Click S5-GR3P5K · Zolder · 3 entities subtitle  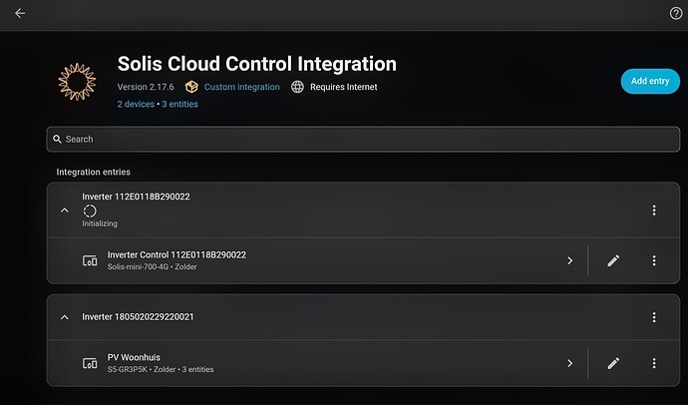(x=161, y=369)
